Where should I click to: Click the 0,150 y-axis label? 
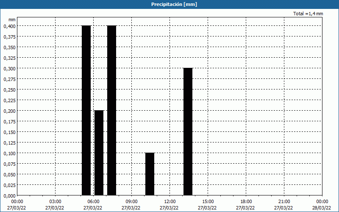coord(9,132)
